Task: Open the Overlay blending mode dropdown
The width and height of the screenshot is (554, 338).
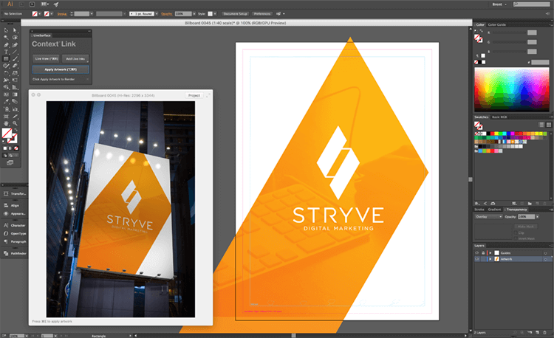Action: coord(489,217)
